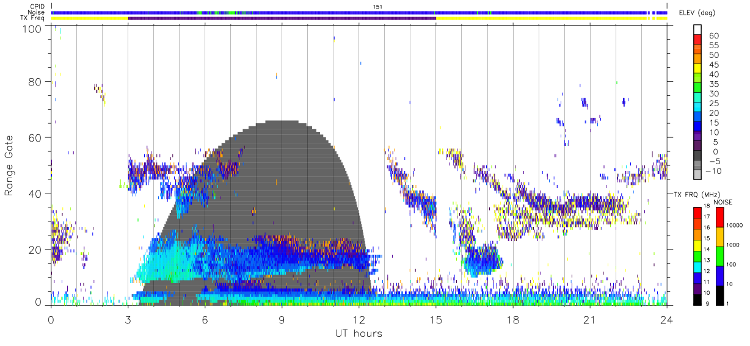Click the 21 tick on UT hours axis
Screen dimensions: 750x346
coord(590,319)
